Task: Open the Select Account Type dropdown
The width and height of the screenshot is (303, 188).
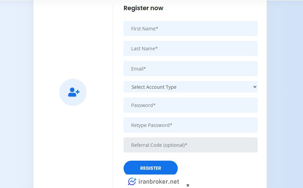Action: pos(190,87)
